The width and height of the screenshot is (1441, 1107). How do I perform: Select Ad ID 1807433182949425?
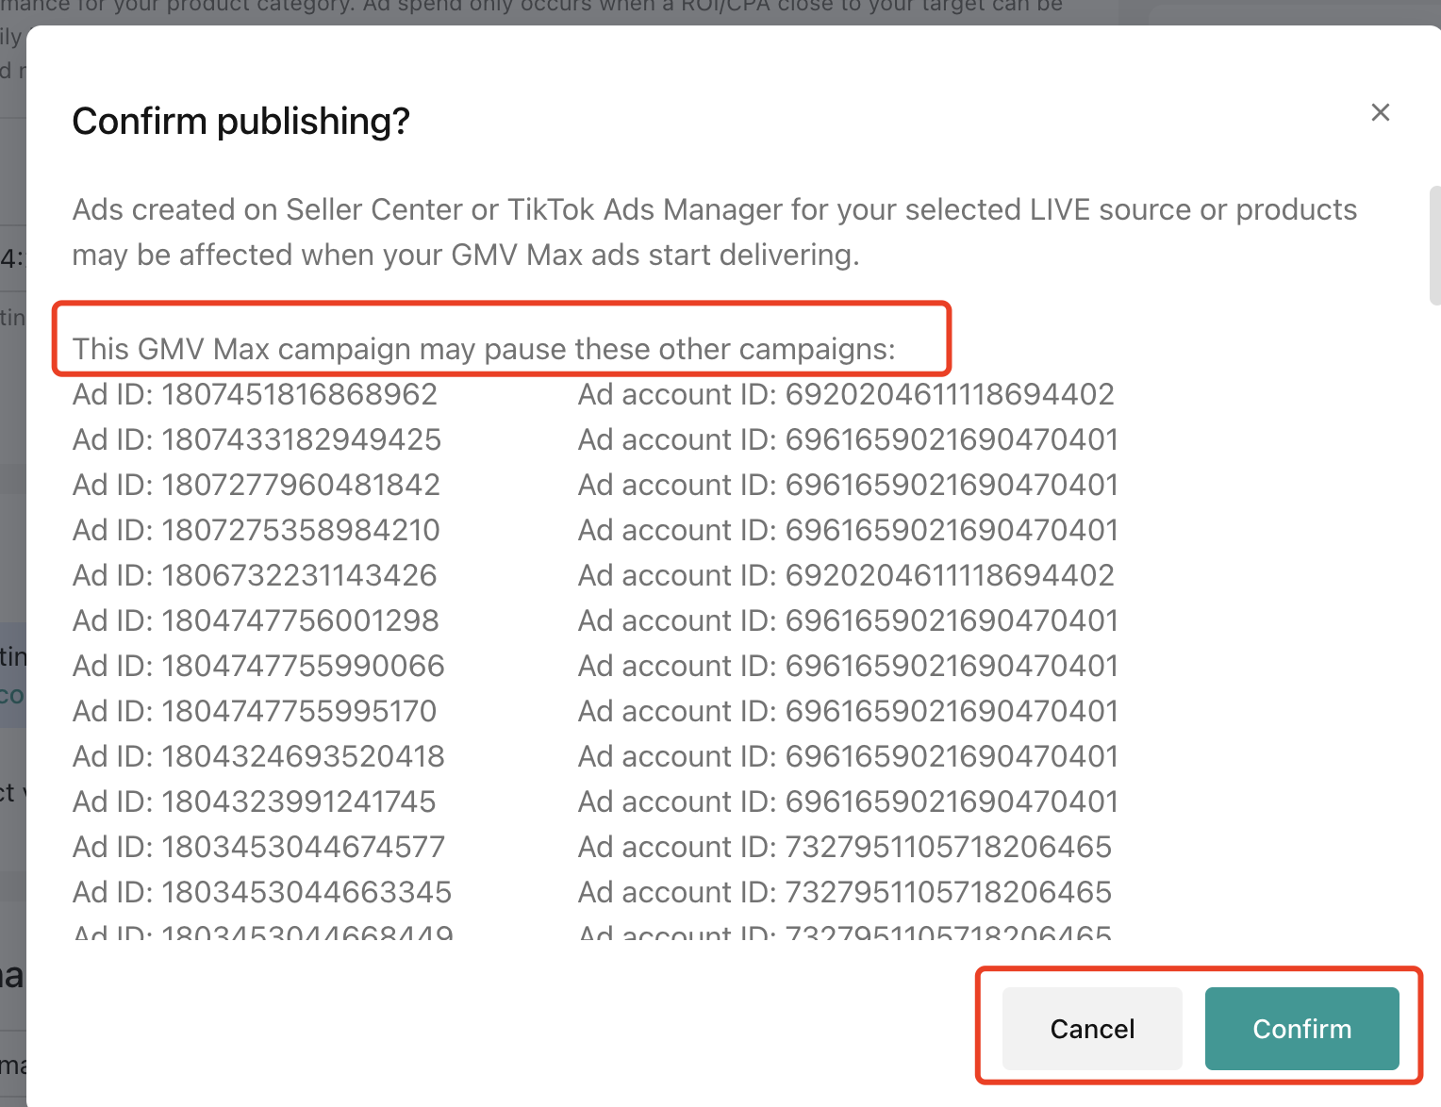(x=257, y=439)
